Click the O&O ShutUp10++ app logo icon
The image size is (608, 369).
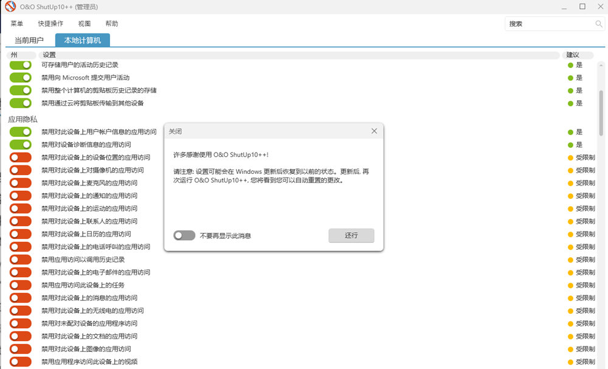point(10,7)
